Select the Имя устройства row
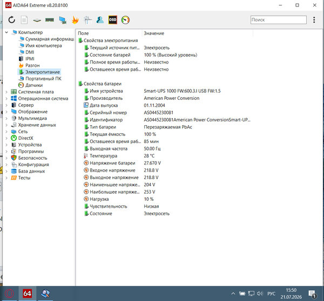Image resolution: width=324 pixels, height=301 pixels. [152, 91]
